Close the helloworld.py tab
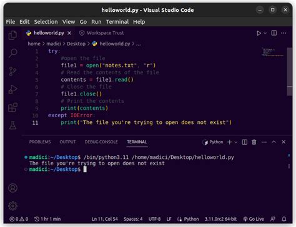296x227 pixels. coord(69,33)
